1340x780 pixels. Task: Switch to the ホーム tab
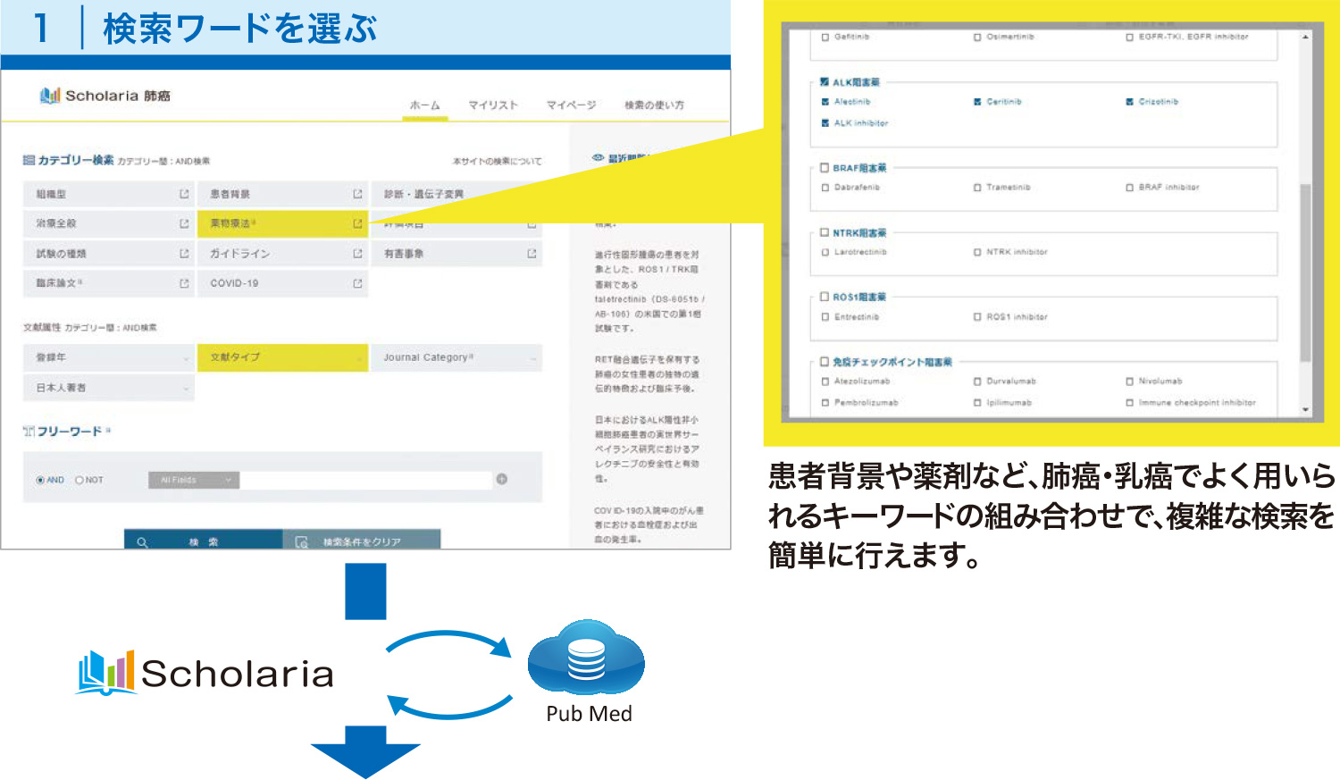click(424, 105)
